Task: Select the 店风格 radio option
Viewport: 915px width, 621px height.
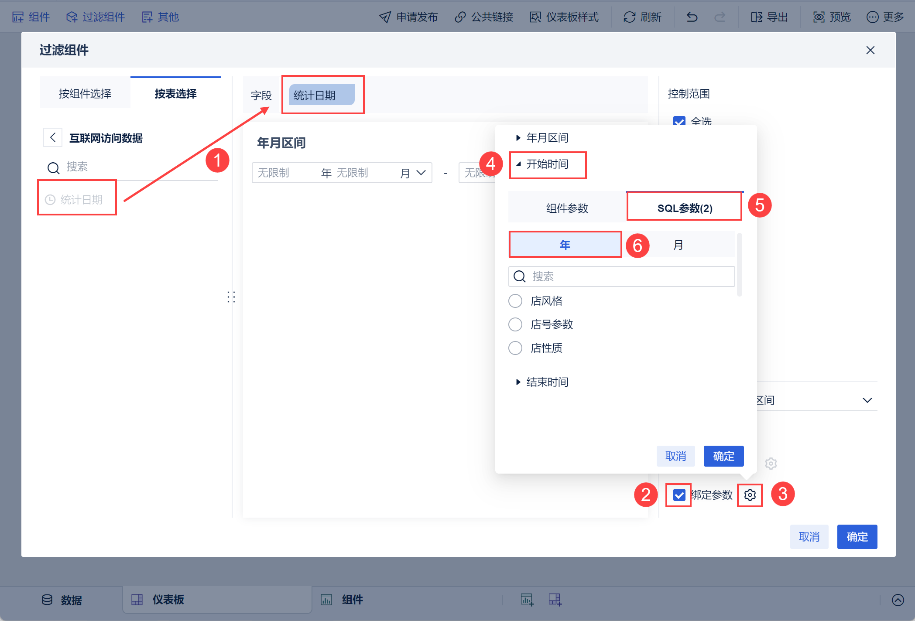Action: tap(515, 301)
